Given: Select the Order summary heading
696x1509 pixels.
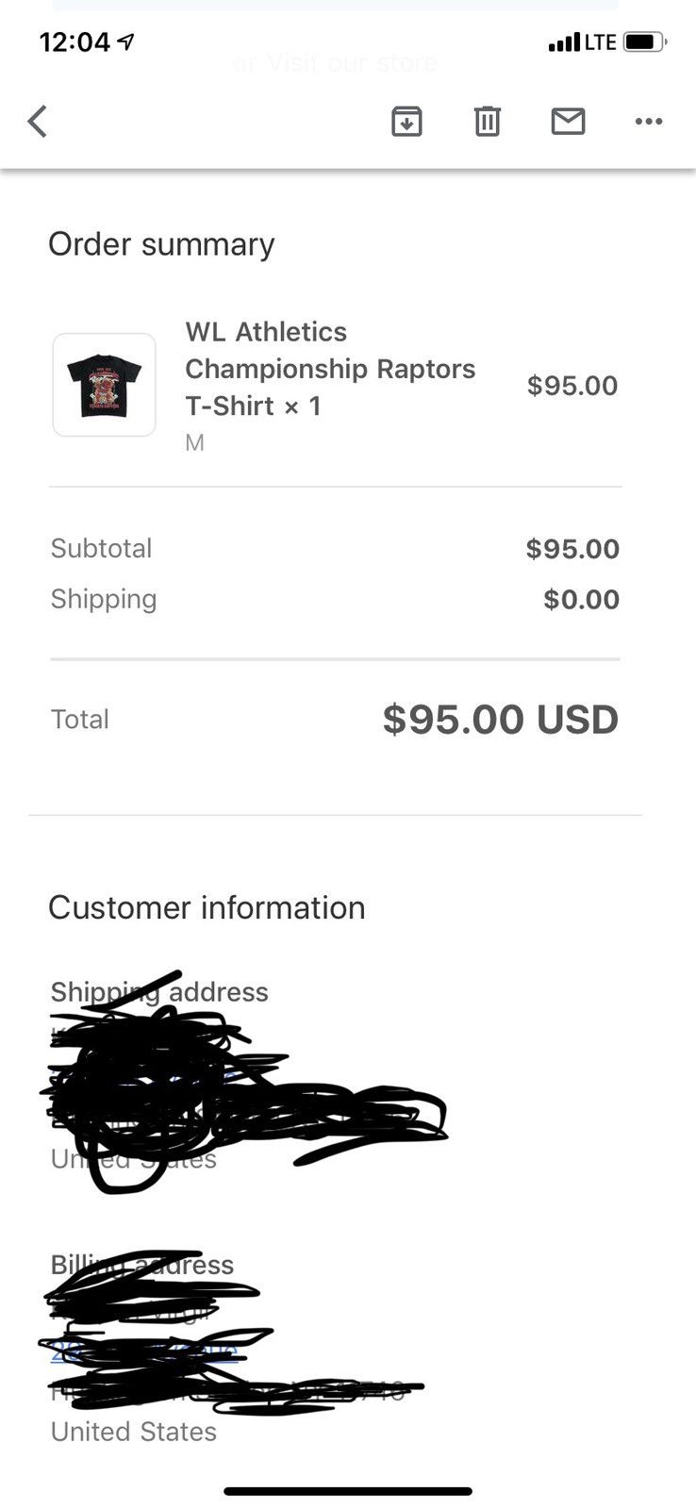Looking at the screenshot, I should click(161, 244).
